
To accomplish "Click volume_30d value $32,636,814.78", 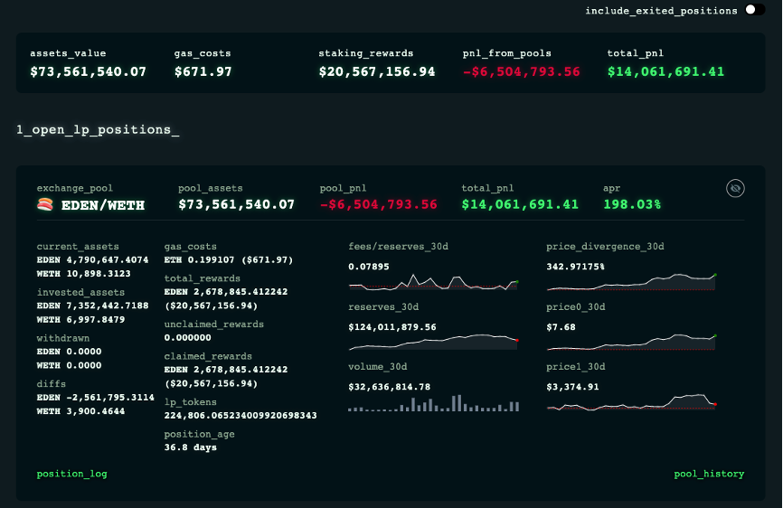I will pos(390,387).
